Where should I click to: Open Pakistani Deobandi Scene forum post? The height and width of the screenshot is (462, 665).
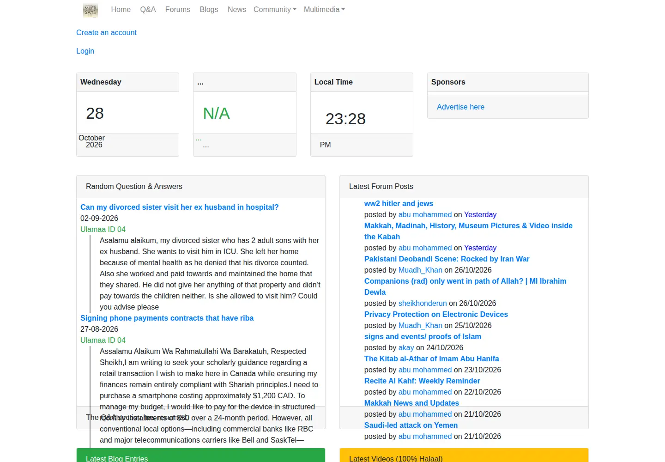click(447, 259)
